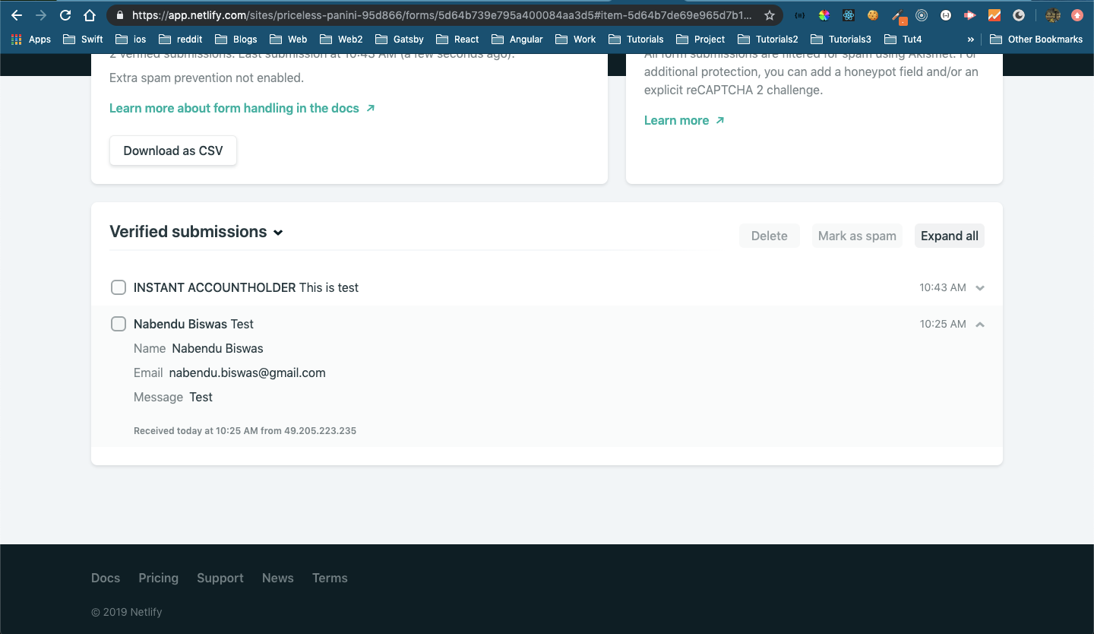Open the Tutorials3 bookmarks folder
This screenshot has height=634, width=1094.
click(841, 40)
